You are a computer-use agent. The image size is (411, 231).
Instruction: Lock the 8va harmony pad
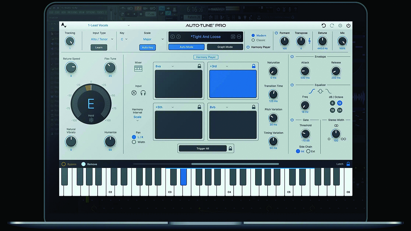199,66
